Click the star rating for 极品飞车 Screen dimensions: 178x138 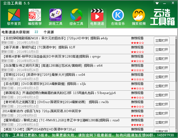coord(137,116)
